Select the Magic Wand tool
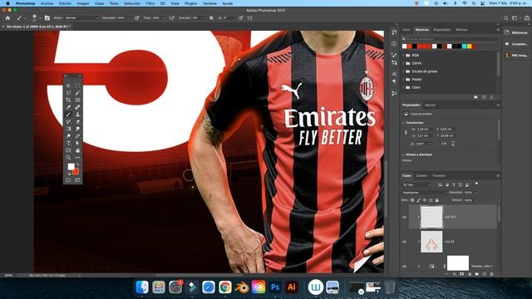 point(77,92)
